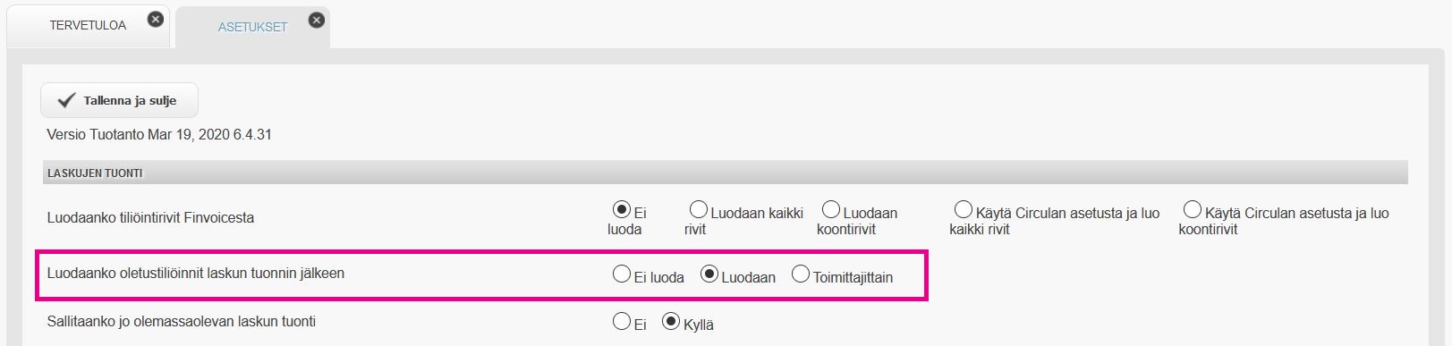Click the Sallitaanko jo olemassaolevan laskun tuonti label
Image resolution: width=1452 pixels, height=346 pixels.
182,322
